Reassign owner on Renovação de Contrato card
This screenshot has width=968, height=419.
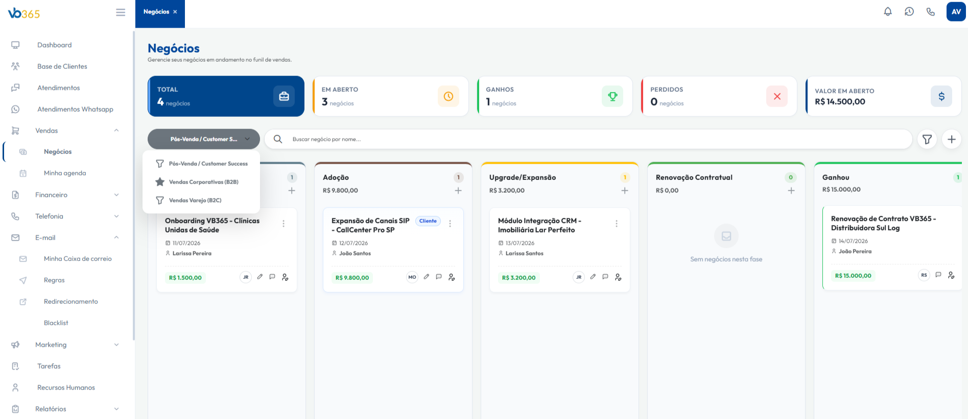point(951,275)
